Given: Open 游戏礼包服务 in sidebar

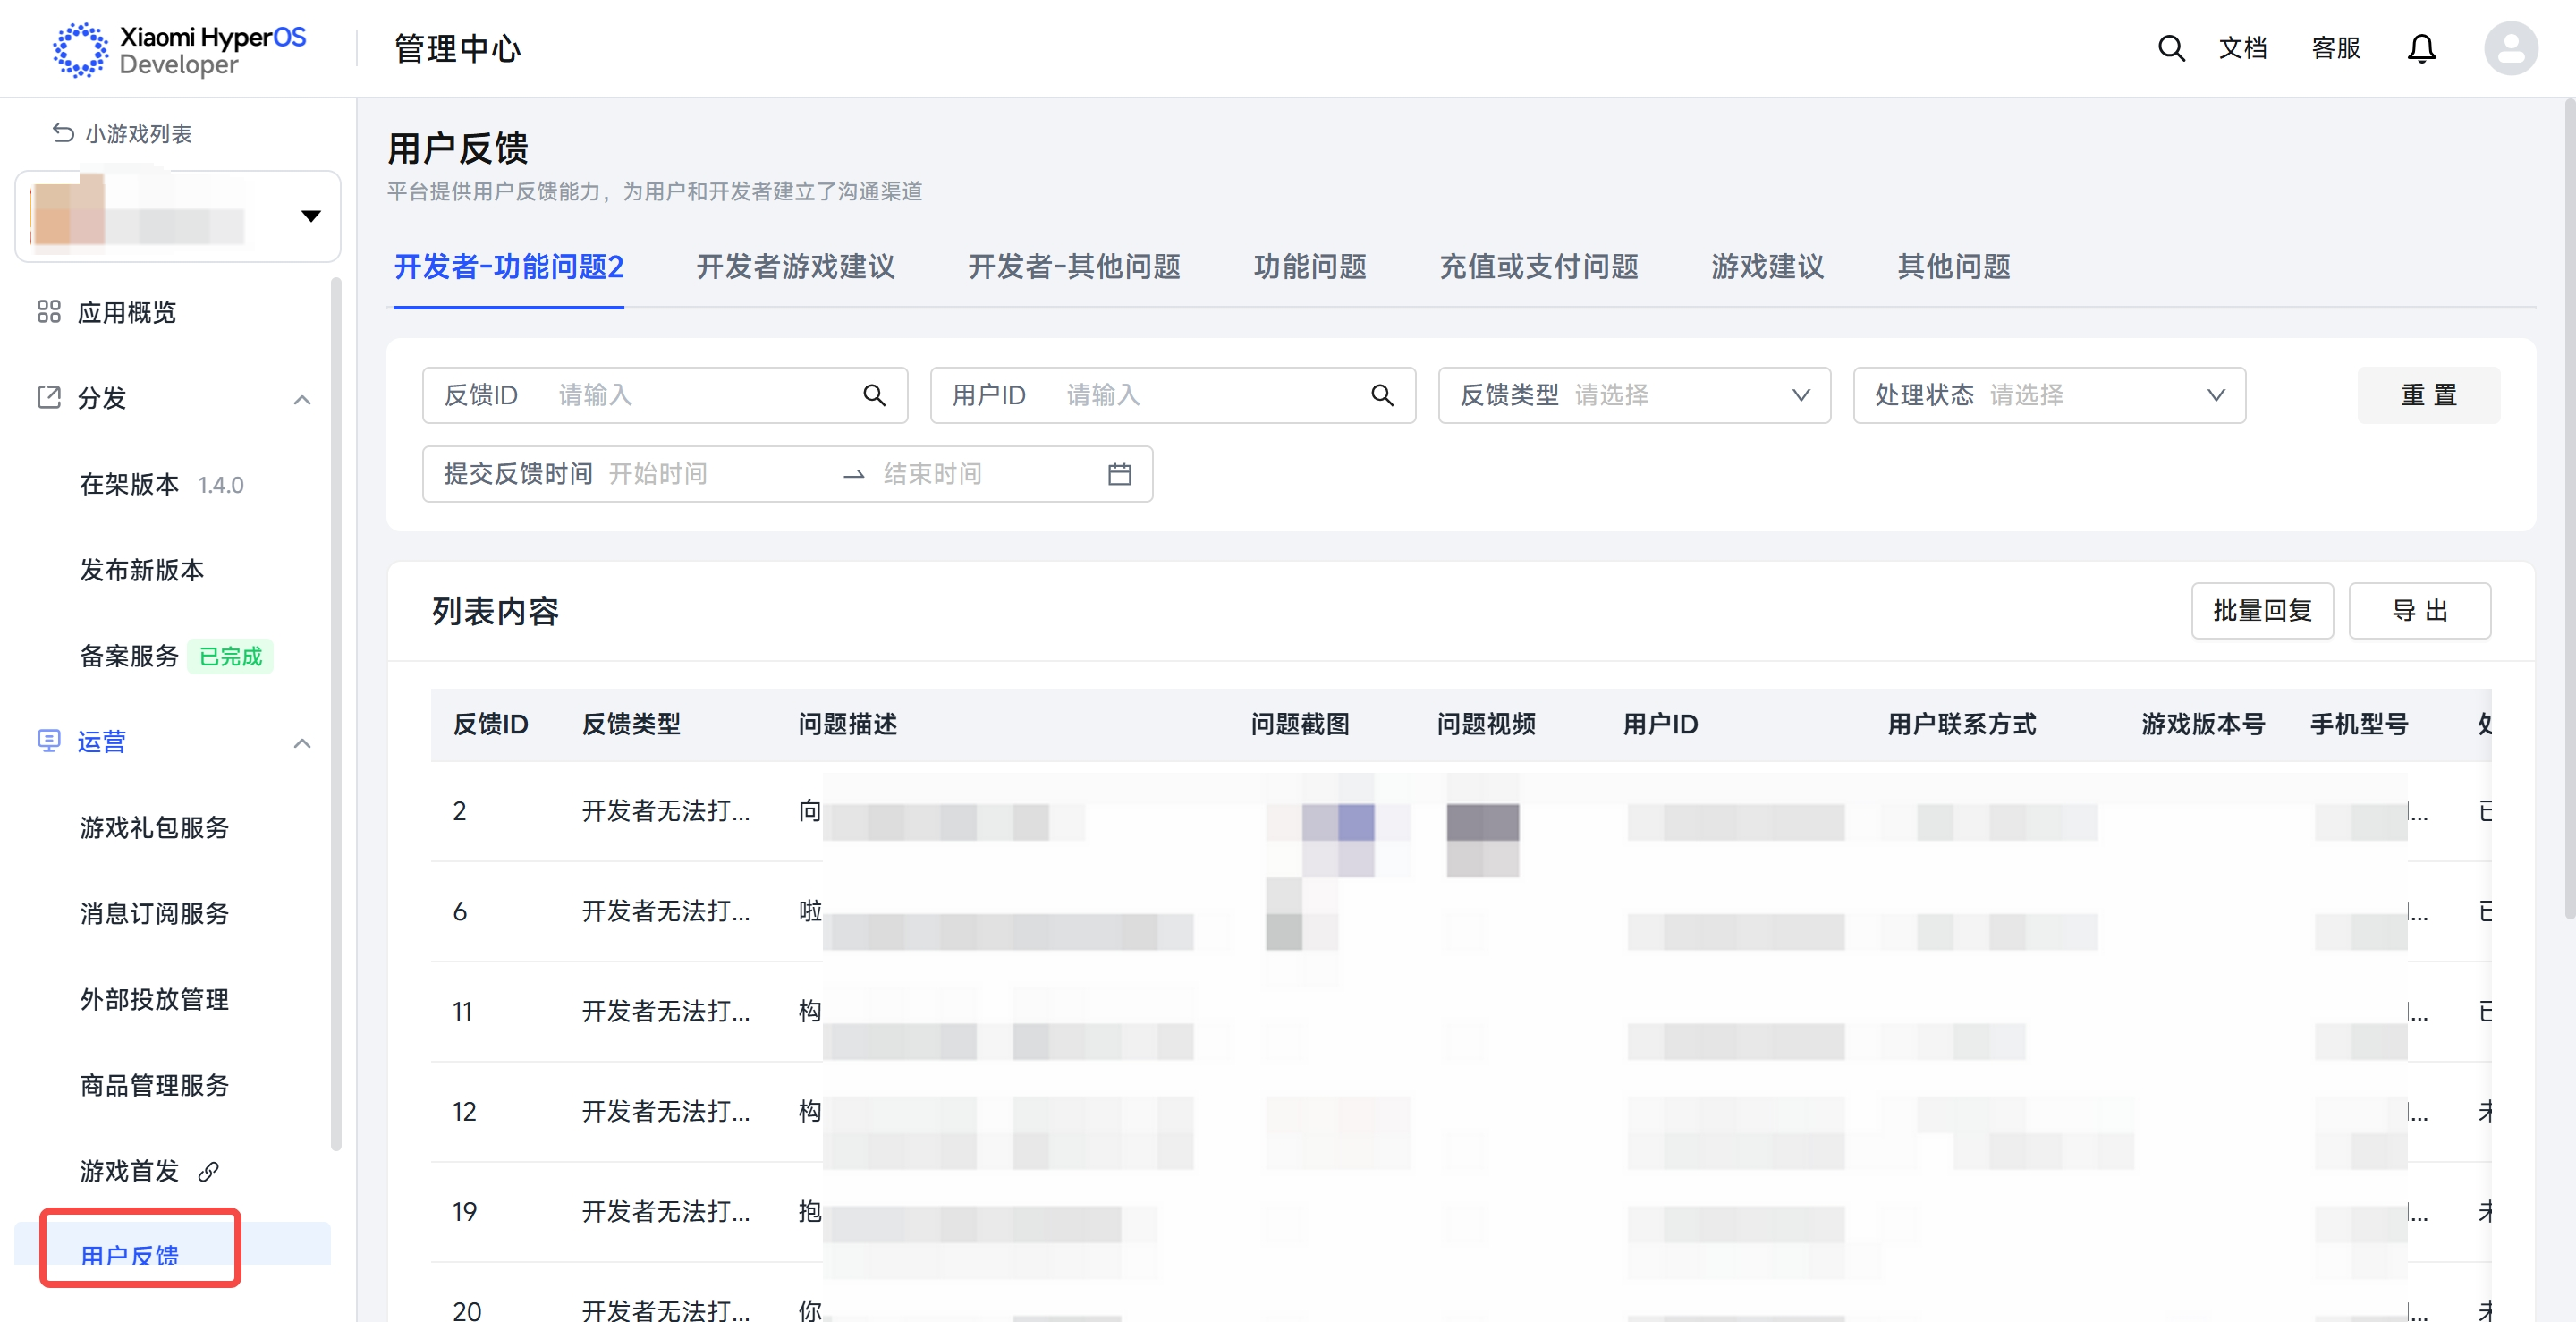Looking at the screenshot, I should pos(155,828).
